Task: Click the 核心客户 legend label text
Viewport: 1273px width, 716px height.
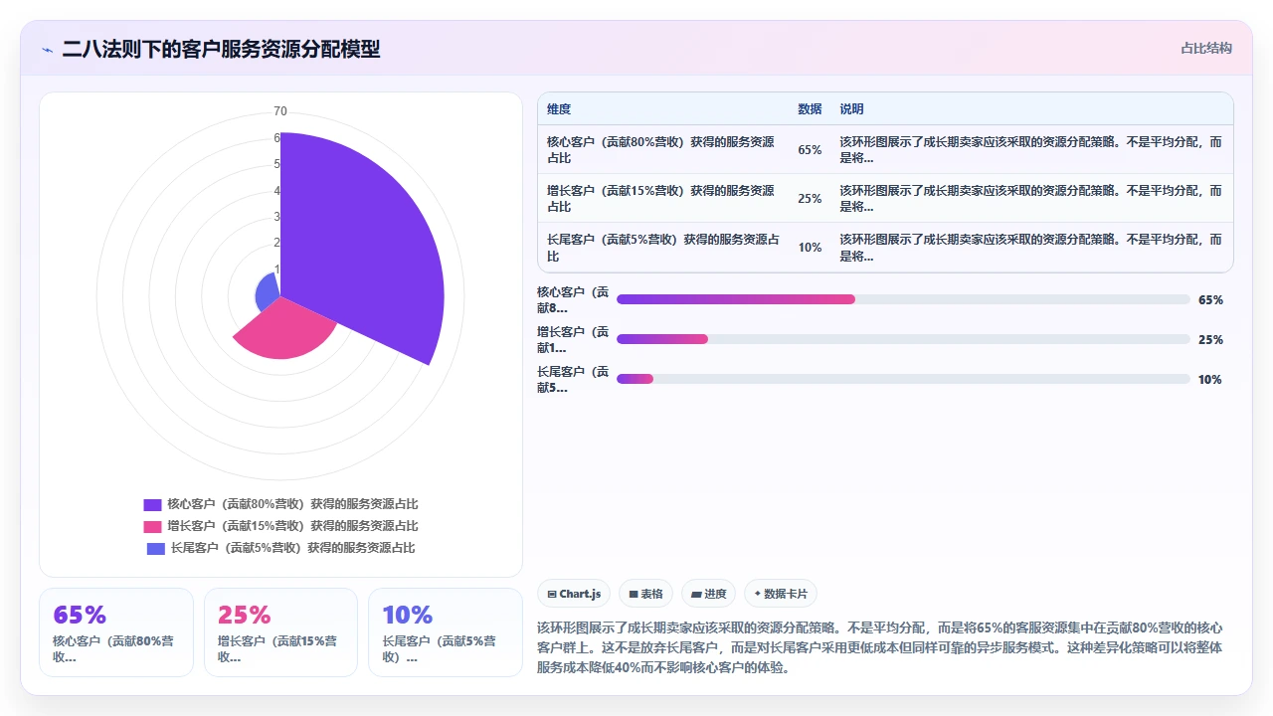Action: [x=292, y=504]
